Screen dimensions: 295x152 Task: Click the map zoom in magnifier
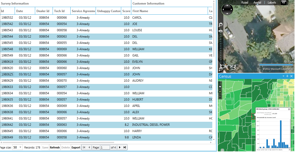221,25
